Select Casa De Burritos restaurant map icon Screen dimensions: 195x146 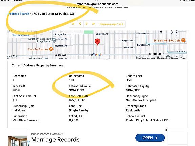[51, 49]
